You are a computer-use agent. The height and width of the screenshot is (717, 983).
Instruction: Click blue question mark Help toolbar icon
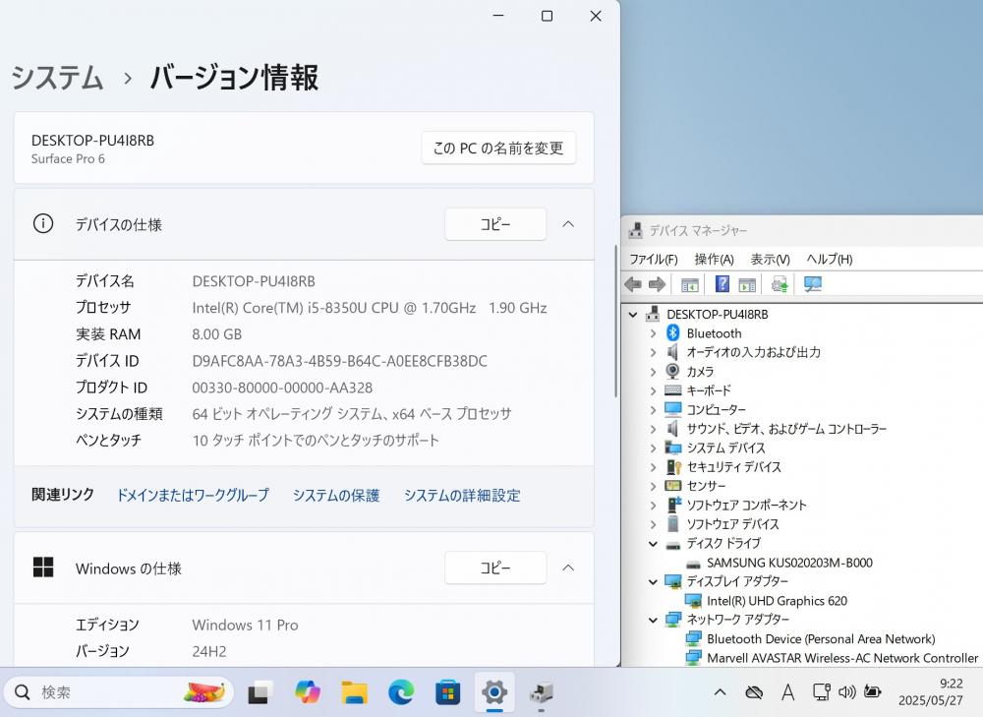pos(723,284)
